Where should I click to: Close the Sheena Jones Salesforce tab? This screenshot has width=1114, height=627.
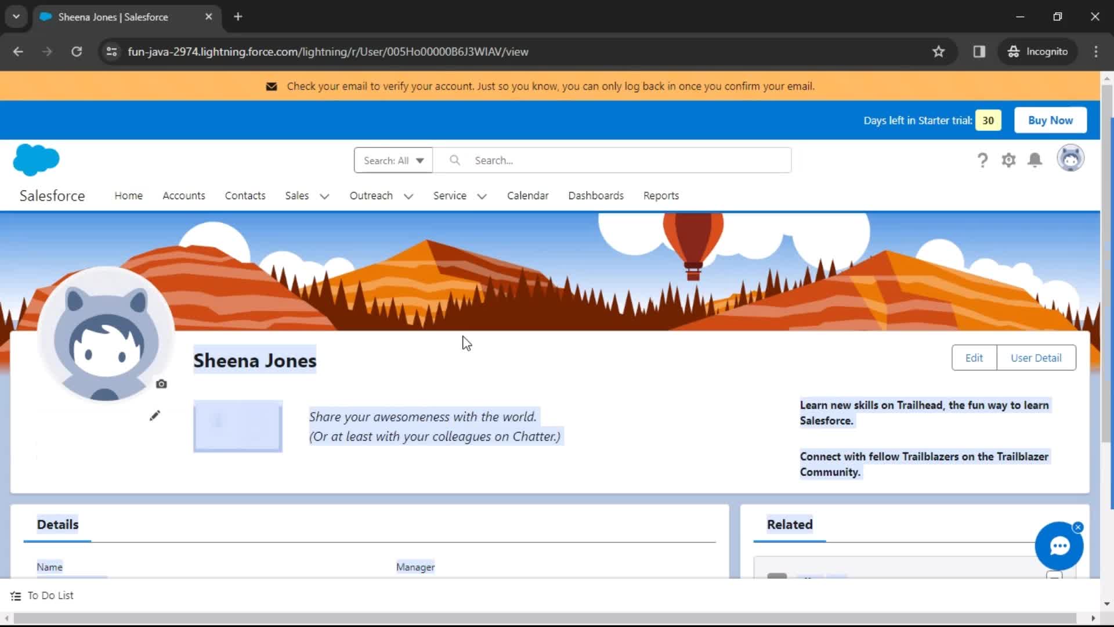[209, 17]
